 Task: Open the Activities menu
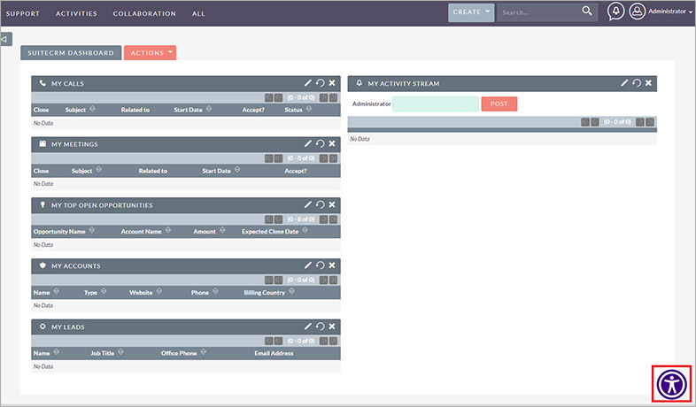76,14
